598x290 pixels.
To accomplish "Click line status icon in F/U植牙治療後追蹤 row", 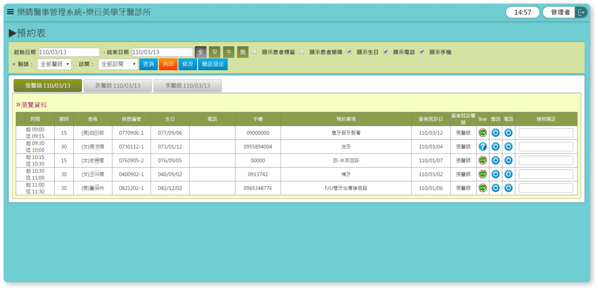I will click(x=482, y=188).
